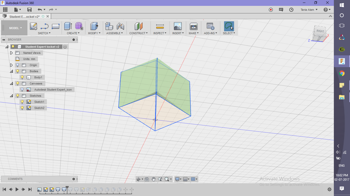350x196 pixels.
Task: Open the Help question mark dropdown
Action: point(327,10)
